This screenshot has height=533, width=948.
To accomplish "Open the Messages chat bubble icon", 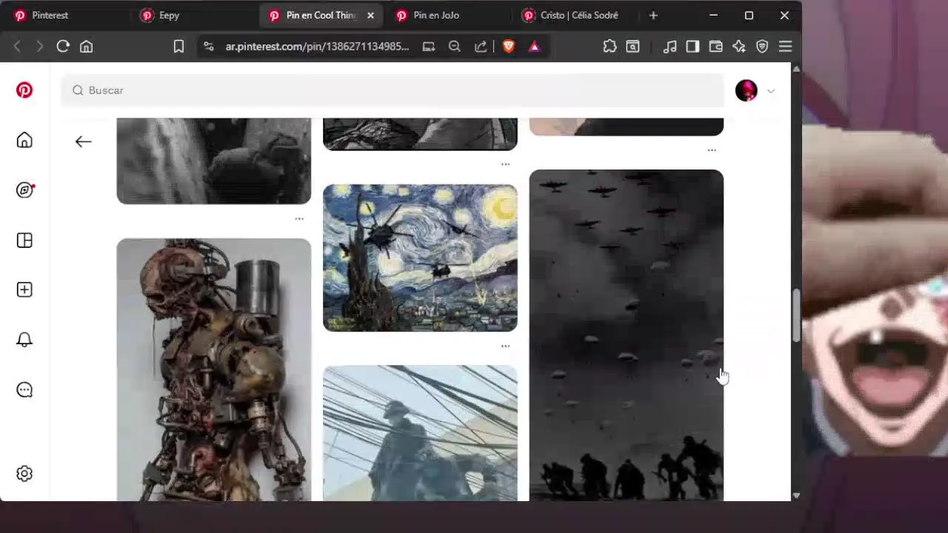I will (24, 389).
